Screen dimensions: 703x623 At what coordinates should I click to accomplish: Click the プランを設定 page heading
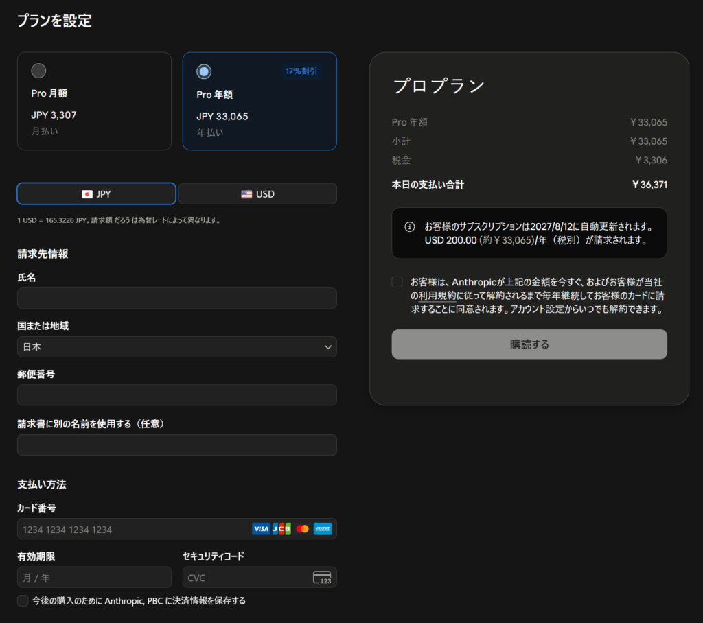tap(54, 21)
